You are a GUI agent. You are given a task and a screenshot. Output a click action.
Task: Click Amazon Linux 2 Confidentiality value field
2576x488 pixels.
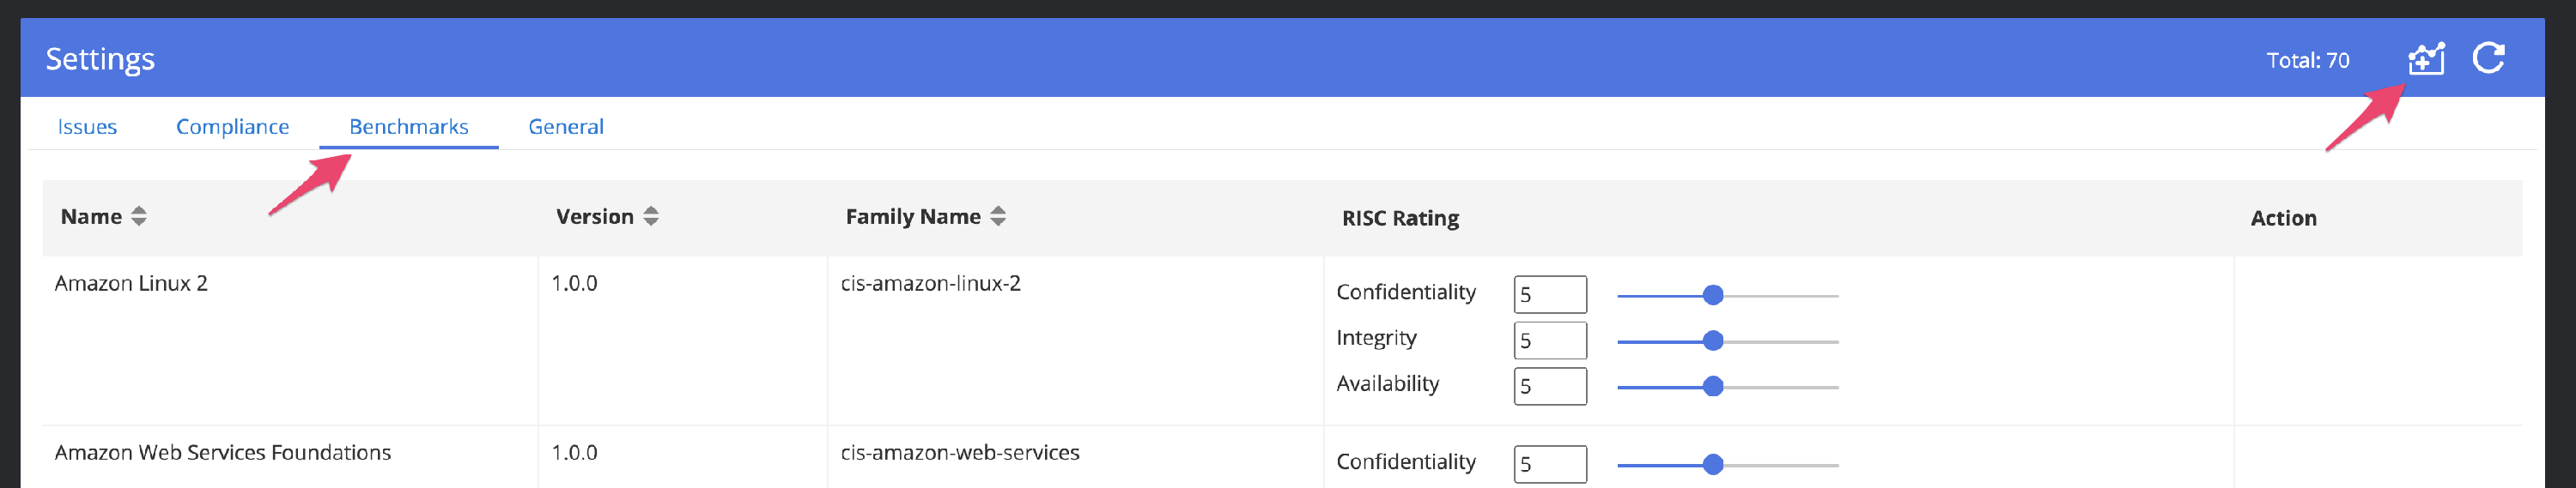(x=1549, y=294)
